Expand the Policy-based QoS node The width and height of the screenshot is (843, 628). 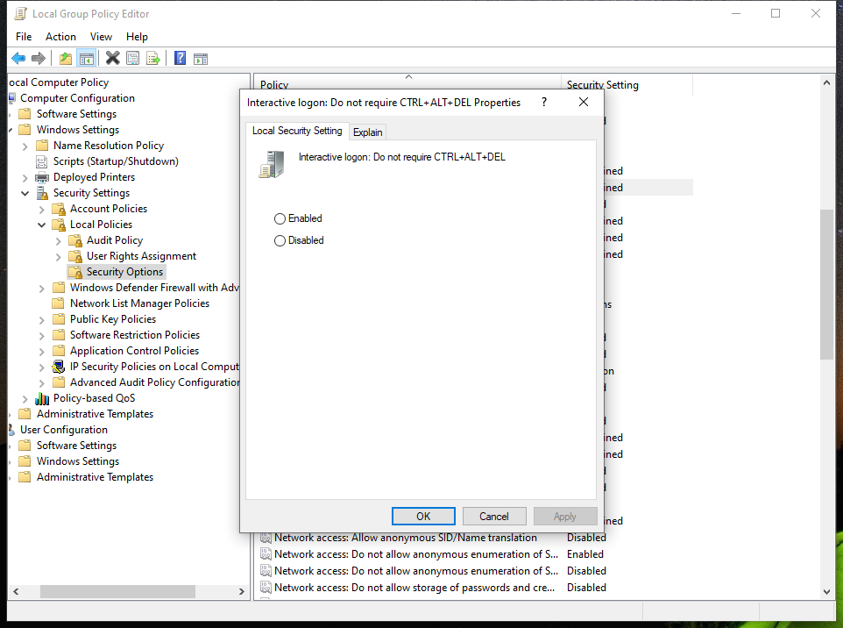[x=25, y=399]
